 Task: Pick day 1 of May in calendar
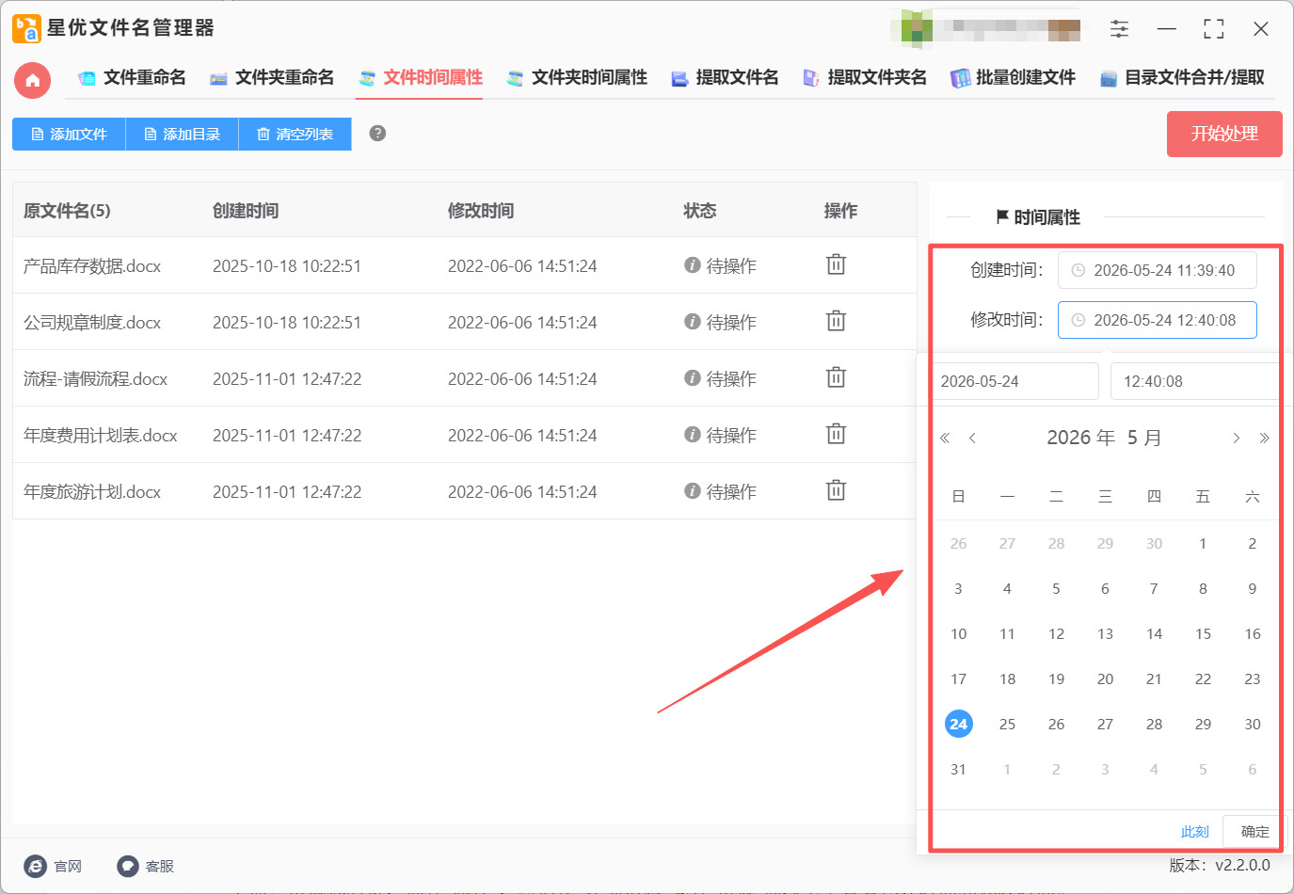coord(1203,543)
